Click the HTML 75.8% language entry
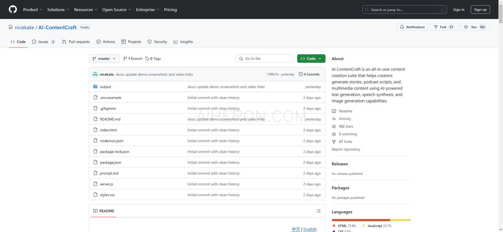 (x=344, y=226)
